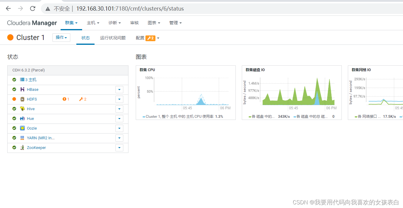Click the orange Cluster 1 health circle
403x208 pixels.
(x=10, y=37)
